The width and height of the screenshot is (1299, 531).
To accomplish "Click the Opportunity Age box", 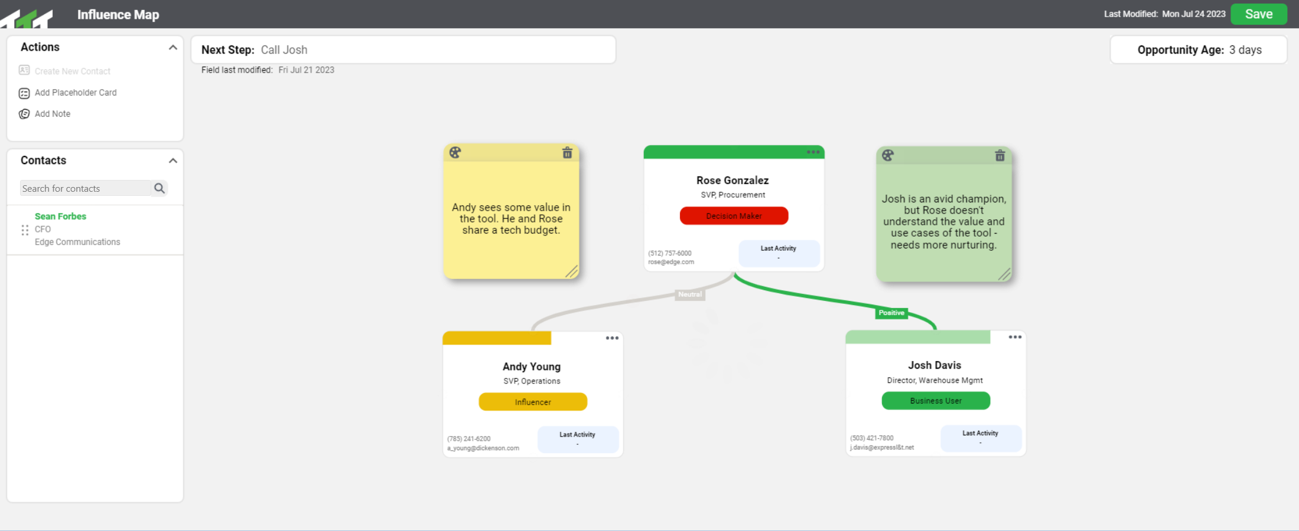I will point(1199,50).
